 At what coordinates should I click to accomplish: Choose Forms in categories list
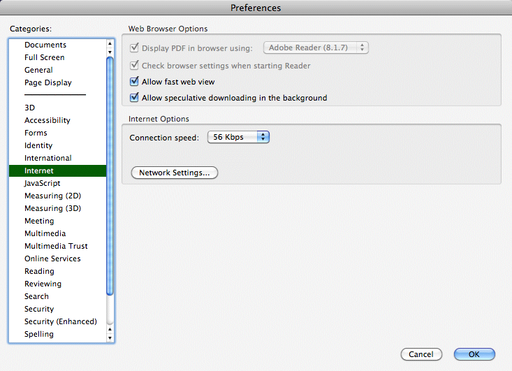57,133
